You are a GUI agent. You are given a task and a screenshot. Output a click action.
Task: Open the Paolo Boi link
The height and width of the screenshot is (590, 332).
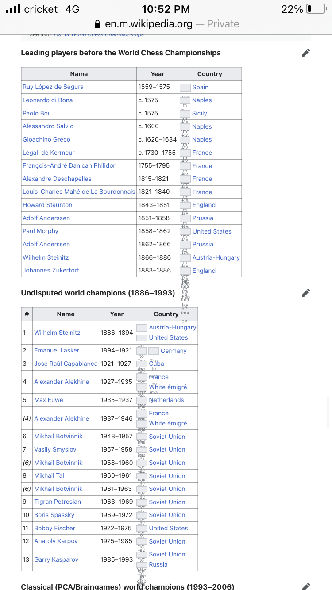tap(36, 113)
